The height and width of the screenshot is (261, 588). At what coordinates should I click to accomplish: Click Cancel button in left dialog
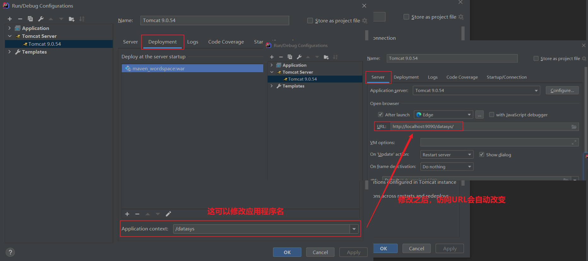[x=320, y=252]
